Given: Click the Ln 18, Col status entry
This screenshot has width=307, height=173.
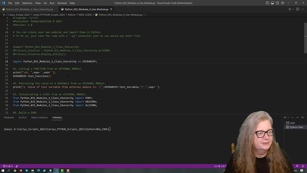Looking at the screenshot, I should [x=220, y=166].
